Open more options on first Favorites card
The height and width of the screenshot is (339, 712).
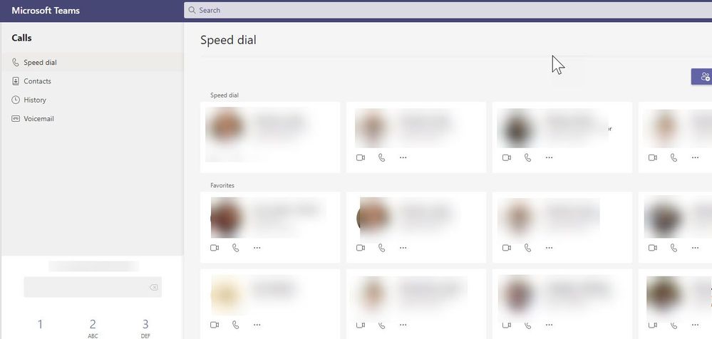[x=257, y=248]
